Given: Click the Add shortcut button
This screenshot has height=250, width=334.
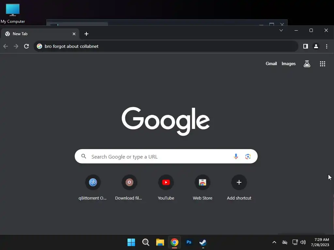Looking at the screenshot, I should coord(239,187).
